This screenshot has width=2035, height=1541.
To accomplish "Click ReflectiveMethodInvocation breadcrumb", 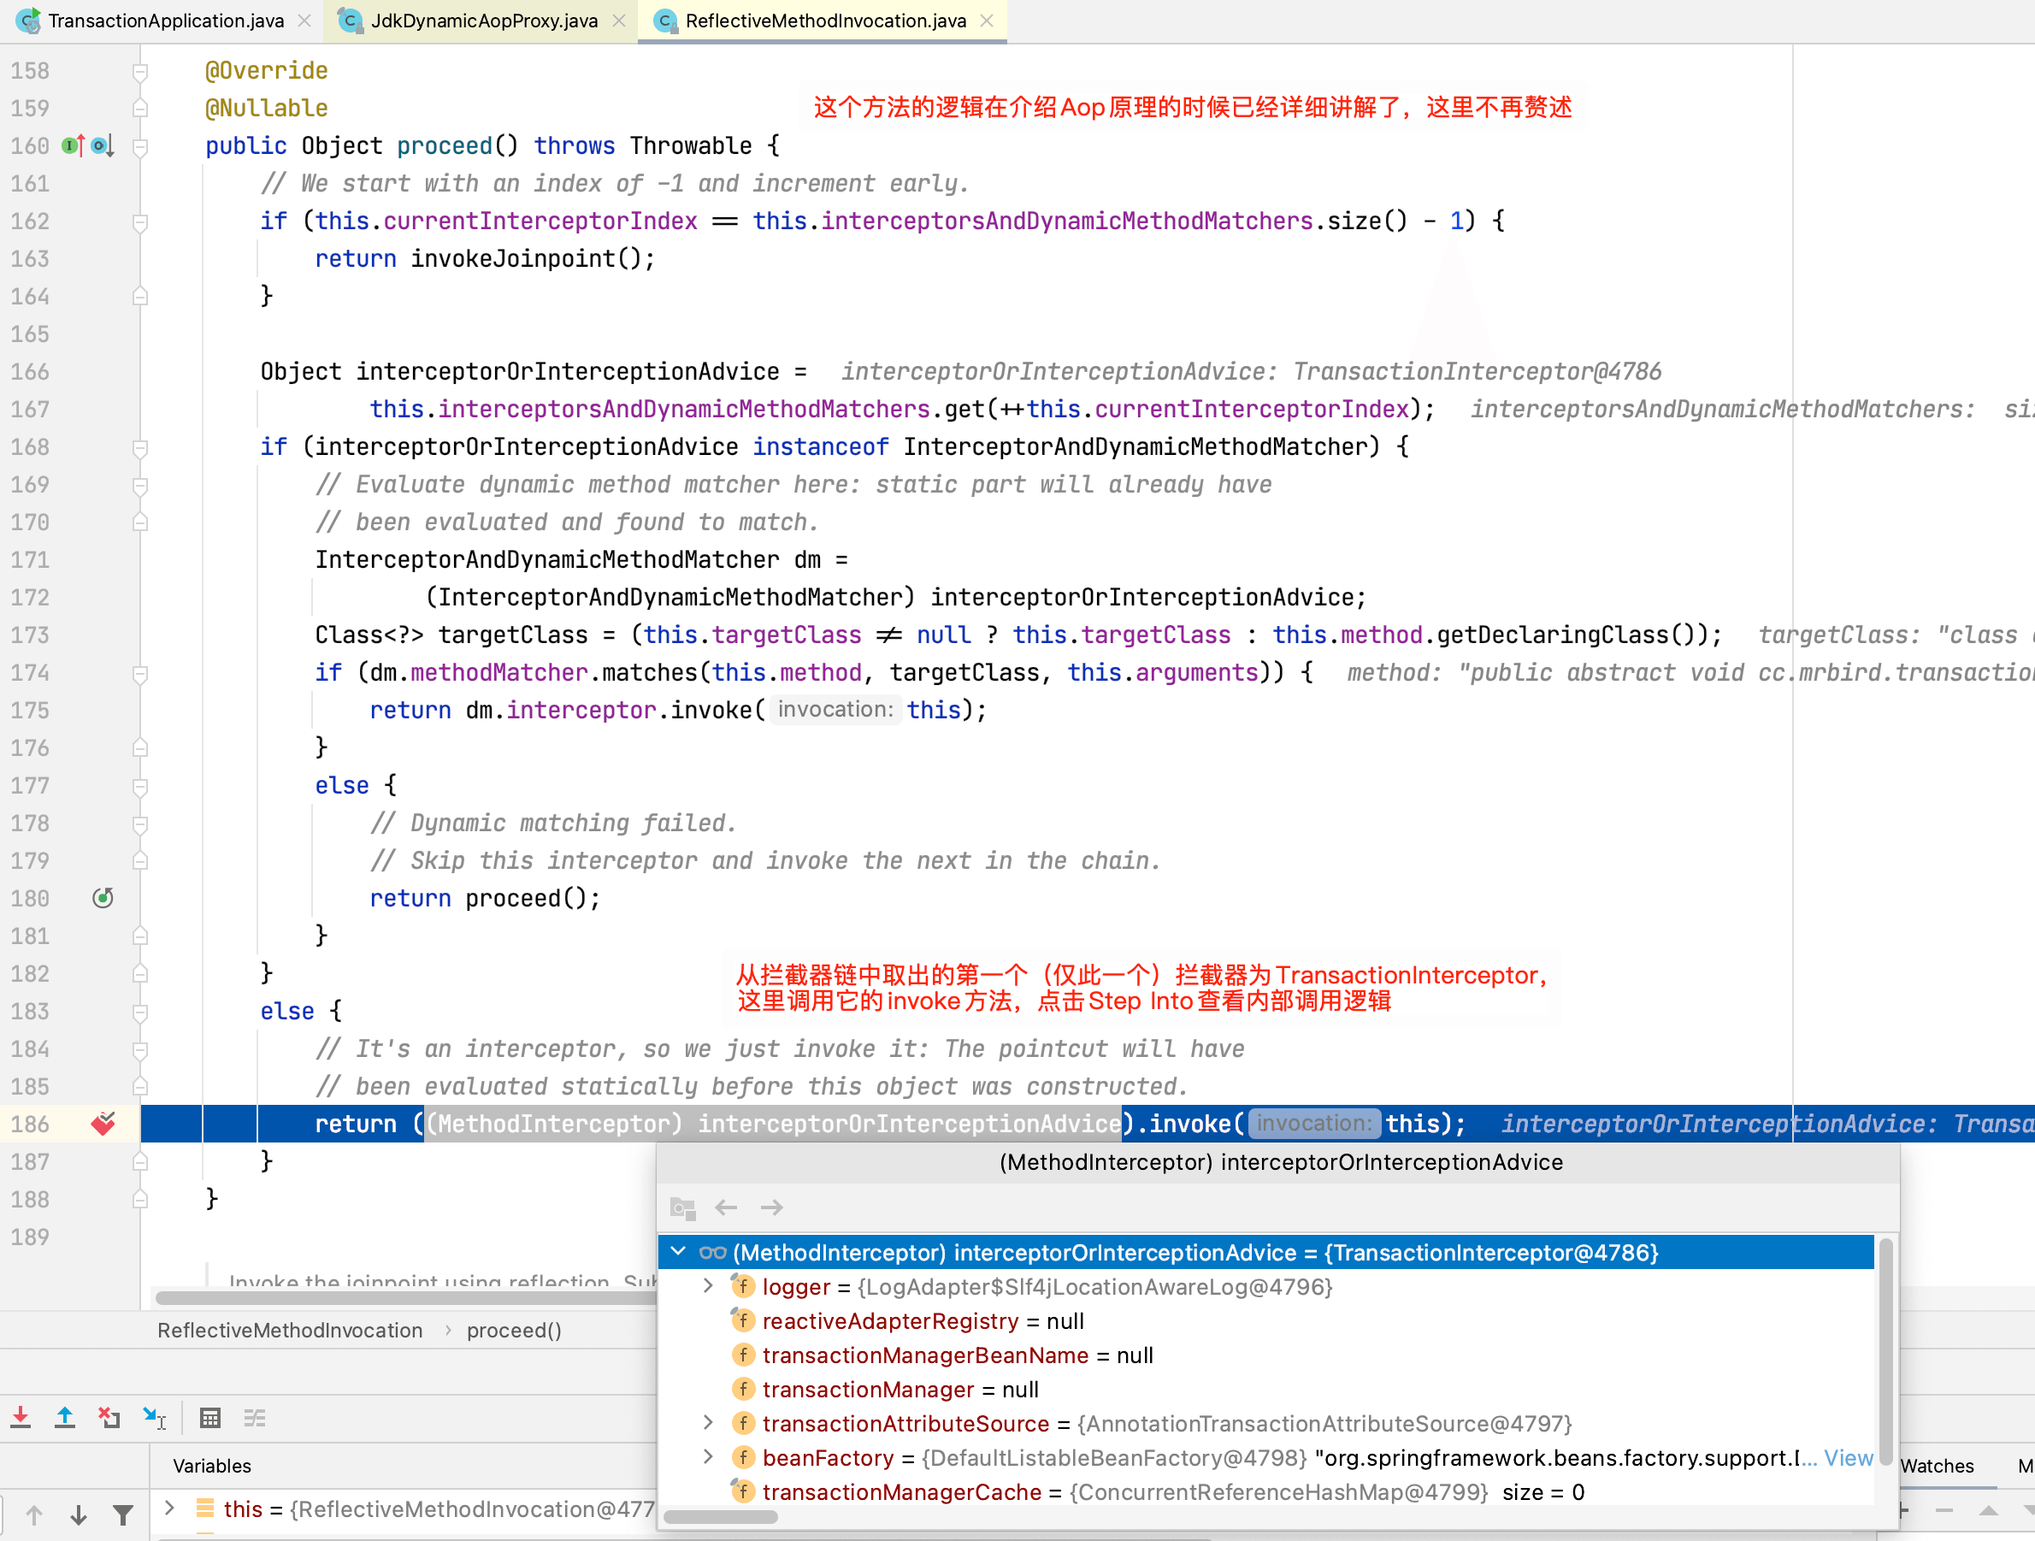I will point(290,1330).
